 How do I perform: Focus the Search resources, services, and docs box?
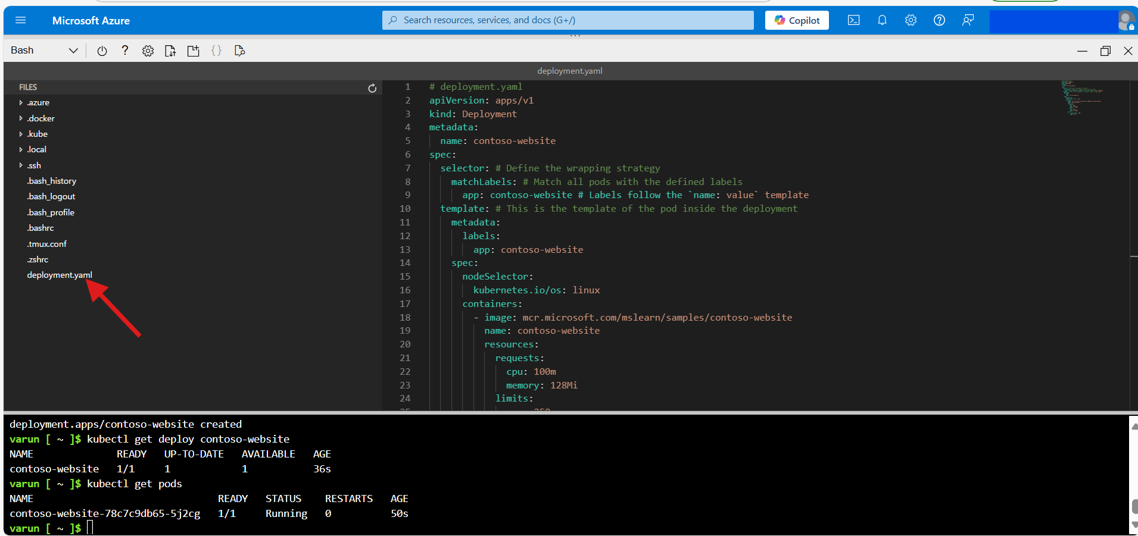point(568,20)
